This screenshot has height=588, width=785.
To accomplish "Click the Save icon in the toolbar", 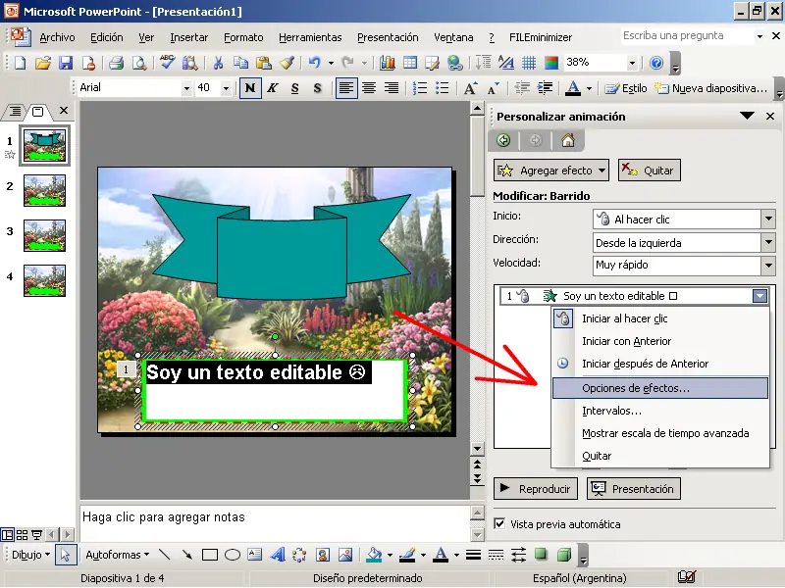I will pyautogui.click(x=66, y=63).
